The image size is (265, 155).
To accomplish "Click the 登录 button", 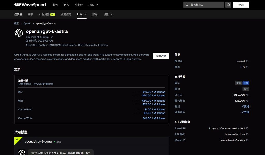I will click(241, 5).
